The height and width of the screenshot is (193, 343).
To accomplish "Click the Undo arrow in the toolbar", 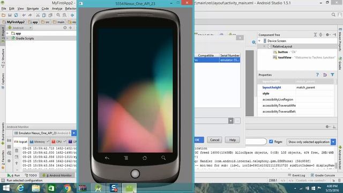I will 24,15.
